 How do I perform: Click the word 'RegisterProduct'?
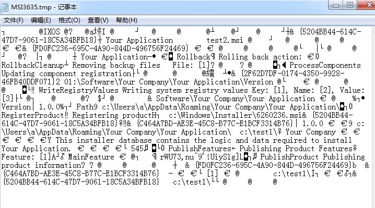click(33, 115)
